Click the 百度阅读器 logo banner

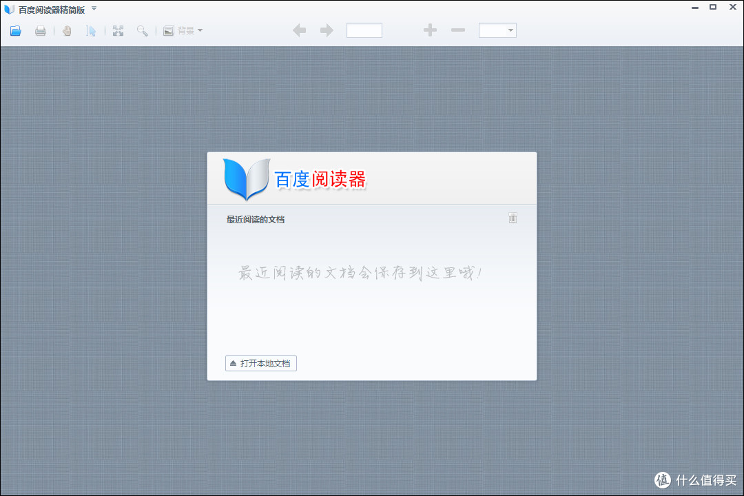pyautogui.click(x=295, y=179)
